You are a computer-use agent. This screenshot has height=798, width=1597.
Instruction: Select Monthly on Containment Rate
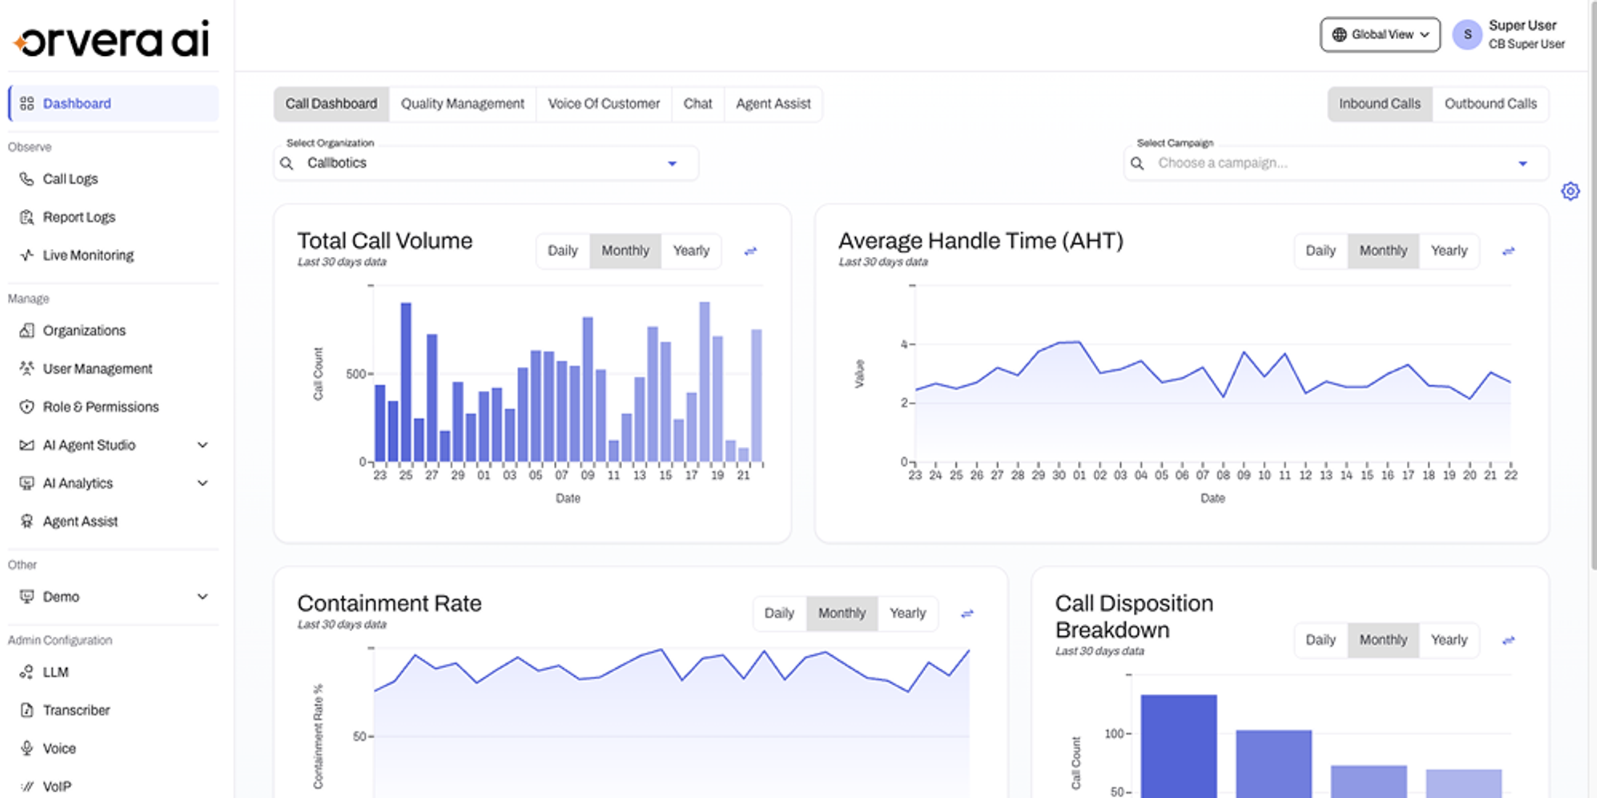841,613
